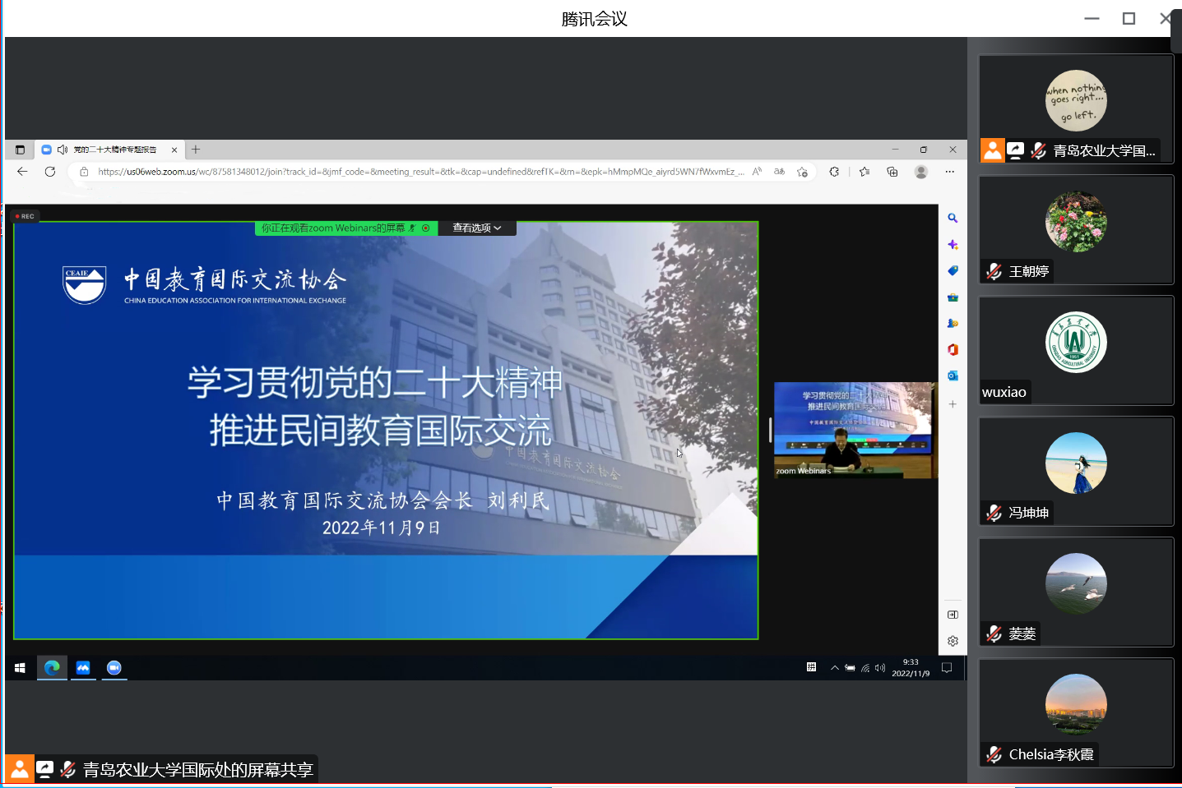Open Zoom app from the taskbar
This screenshot has width=1182, height=788.
(x=114, y=668)
